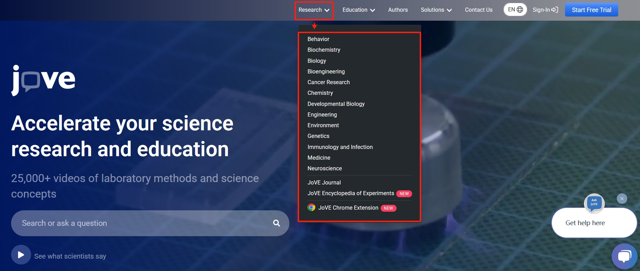640x271 pixels.
Task: Collapse the Research dropdown menu
Action: (x=314, y=10)
